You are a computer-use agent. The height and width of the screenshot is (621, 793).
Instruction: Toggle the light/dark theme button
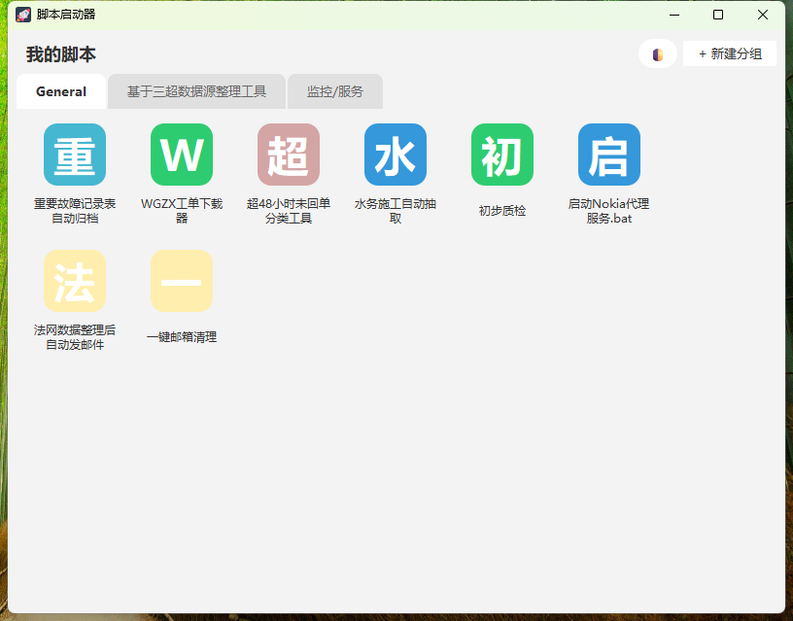coord(658,54)
